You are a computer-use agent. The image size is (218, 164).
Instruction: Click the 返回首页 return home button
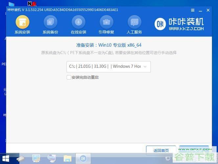tap(161, 150)
